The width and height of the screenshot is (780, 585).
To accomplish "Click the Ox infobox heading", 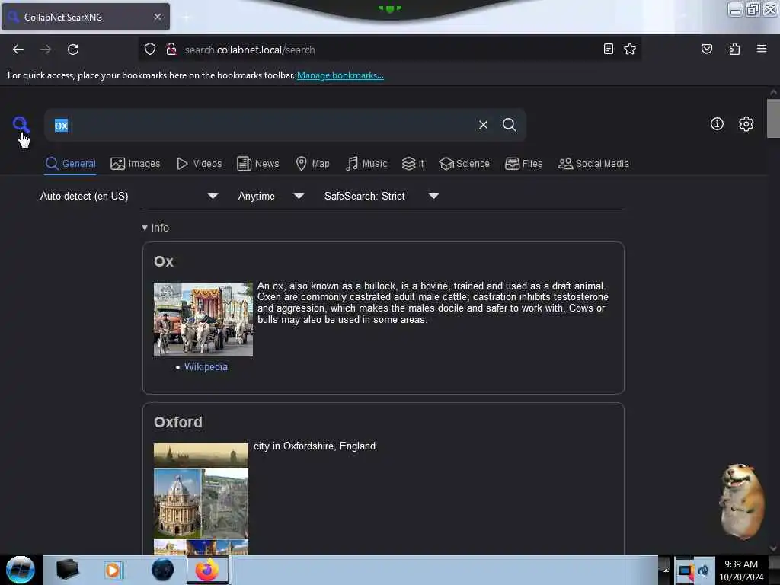I will coord(164,262).
